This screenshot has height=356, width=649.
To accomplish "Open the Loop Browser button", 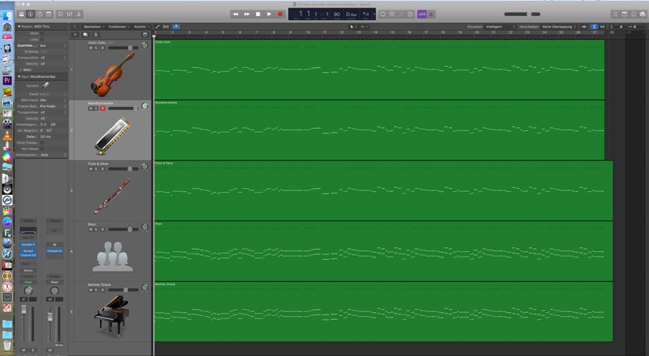I will pos(634,14).
